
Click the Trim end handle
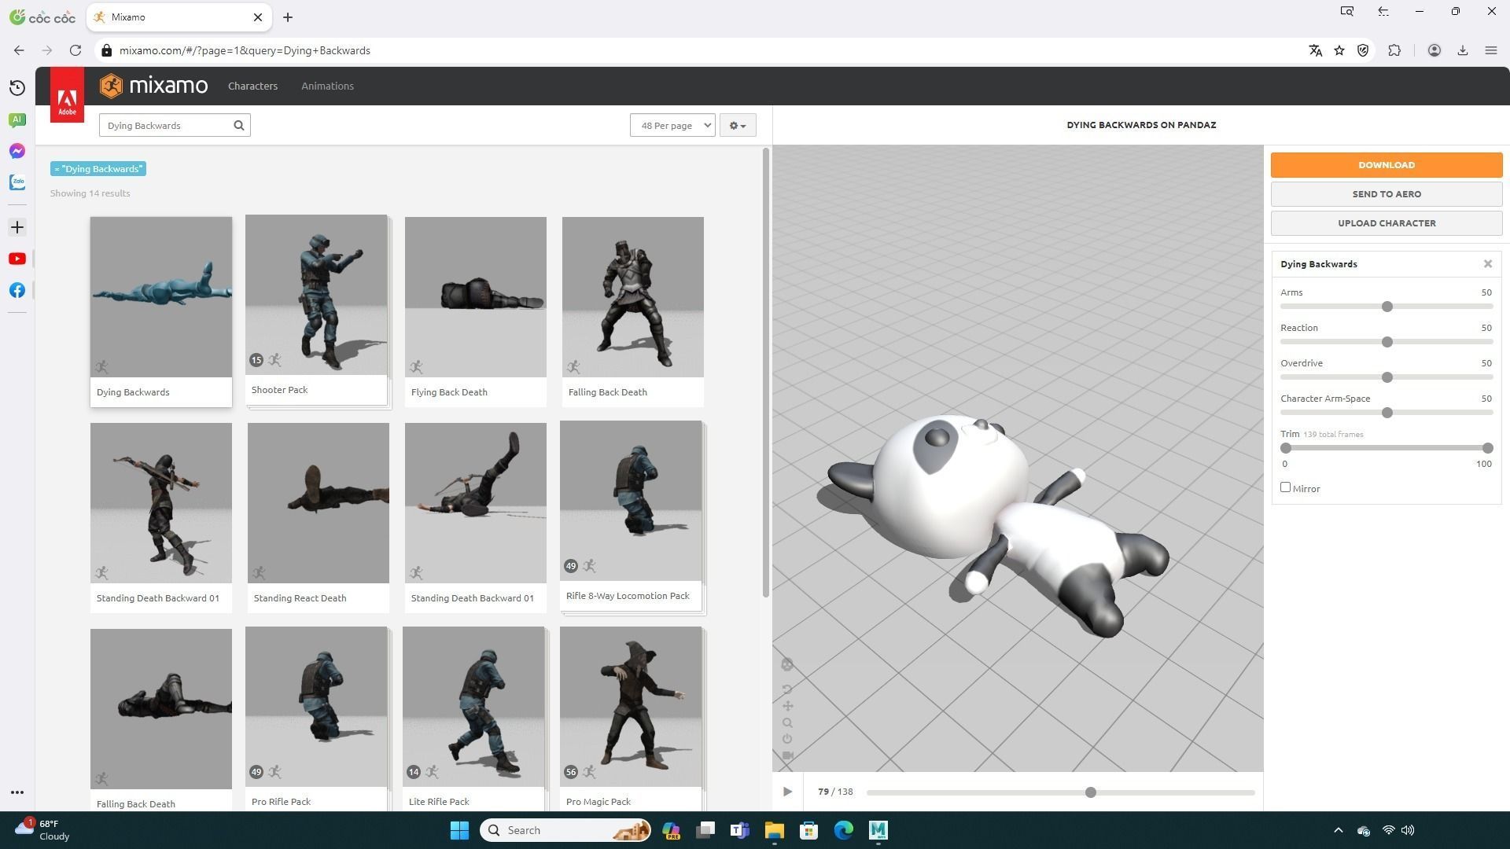[x=1487, y=448]
